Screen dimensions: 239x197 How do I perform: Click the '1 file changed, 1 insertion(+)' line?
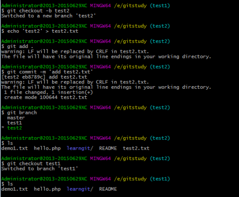click(48, 92)
